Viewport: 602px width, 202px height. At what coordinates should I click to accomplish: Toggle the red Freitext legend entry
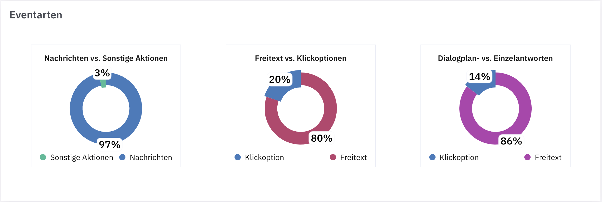point(348,157)
